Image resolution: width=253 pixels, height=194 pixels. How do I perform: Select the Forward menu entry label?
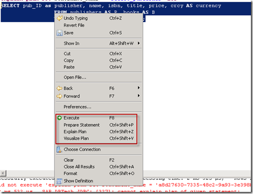(x=72, y=96)
